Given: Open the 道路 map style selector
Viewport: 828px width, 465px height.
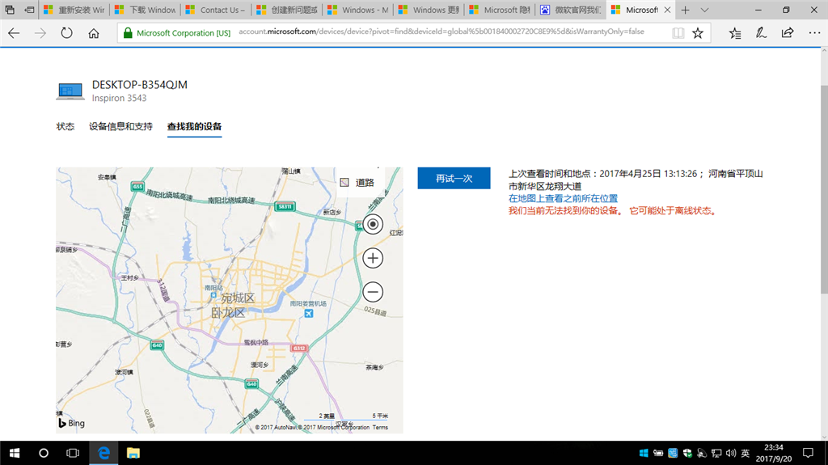Looking at the screenshot, I should pos(358,183).
